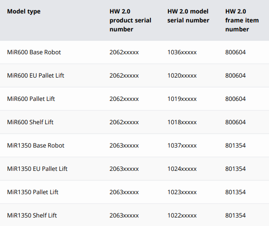
Task: Select the MiR600 EU Pallet Lift cell
Action: point(35,75)
